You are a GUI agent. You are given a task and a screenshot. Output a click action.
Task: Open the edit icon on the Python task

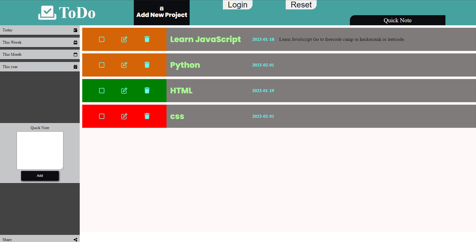pyautogui.click(x=124, y=65)
